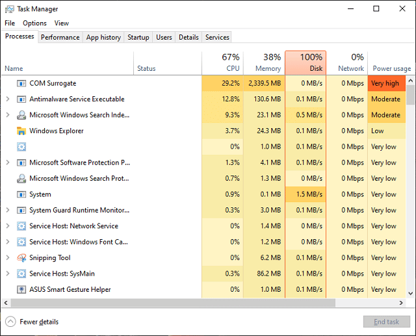Click the unnamed gear process icon
Screen dimensions: 416x336
tap(21, 147)
